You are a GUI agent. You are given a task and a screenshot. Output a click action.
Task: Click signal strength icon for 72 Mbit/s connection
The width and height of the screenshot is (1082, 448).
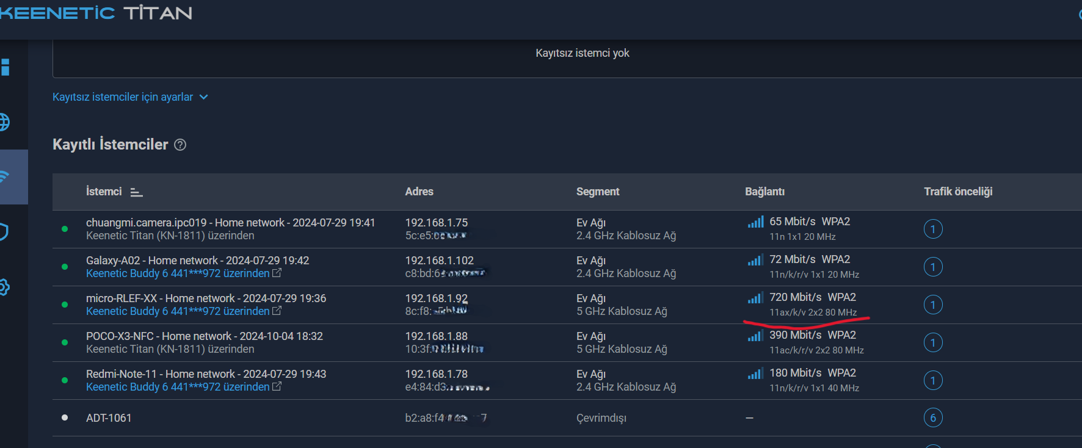point(755,260)
